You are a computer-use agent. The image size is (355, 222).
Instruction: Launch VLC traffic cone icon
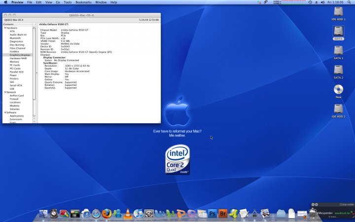(x=128, y=213)
